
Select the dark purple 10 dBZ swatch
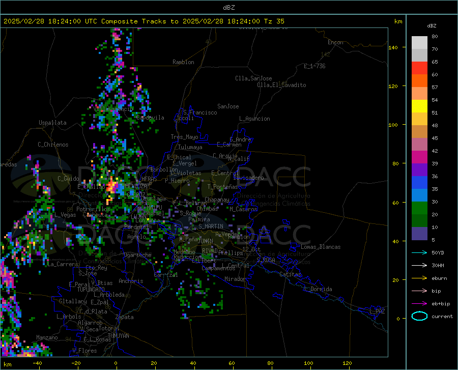coord(419,234)
